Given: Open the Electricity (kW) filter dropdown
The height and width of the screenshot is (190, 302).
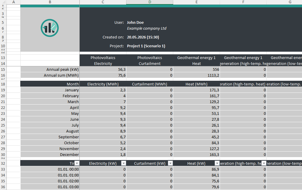Looking at the screenshot, I should coord(124,163).
